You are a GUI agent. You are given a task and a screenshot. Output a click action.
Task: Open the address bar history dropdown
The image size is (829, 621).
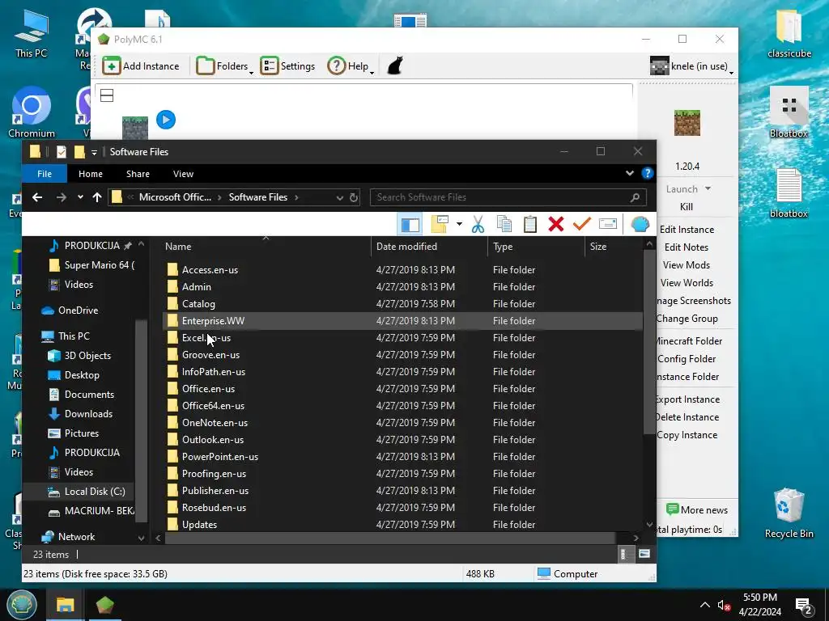(x=339, y=197)
